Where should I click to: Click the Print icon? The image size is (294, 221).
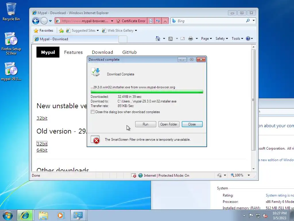(191, 39)
